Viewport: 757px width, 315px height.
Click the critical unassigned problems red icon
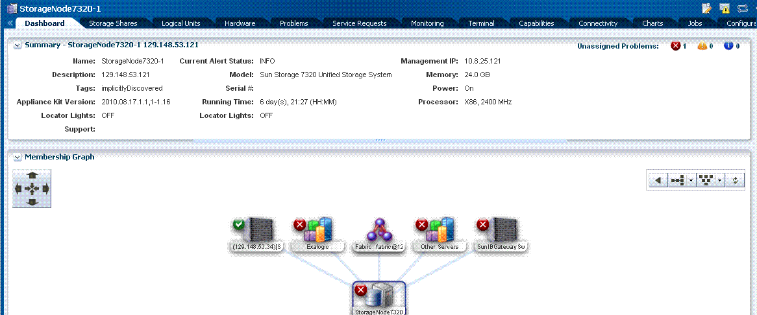(x=675, y=46)
